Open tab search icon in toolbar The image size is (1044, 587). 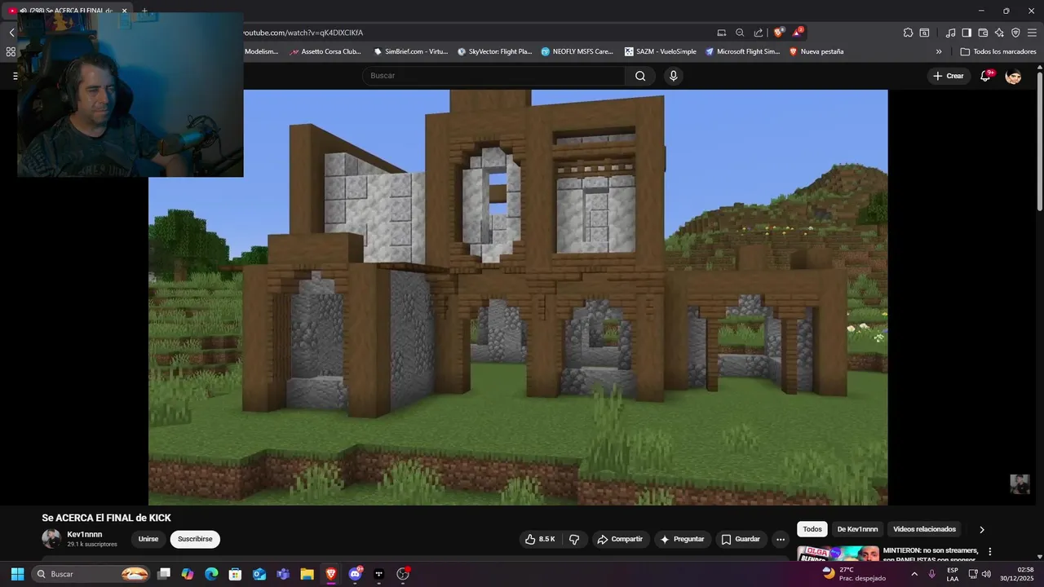pos(924,33)
